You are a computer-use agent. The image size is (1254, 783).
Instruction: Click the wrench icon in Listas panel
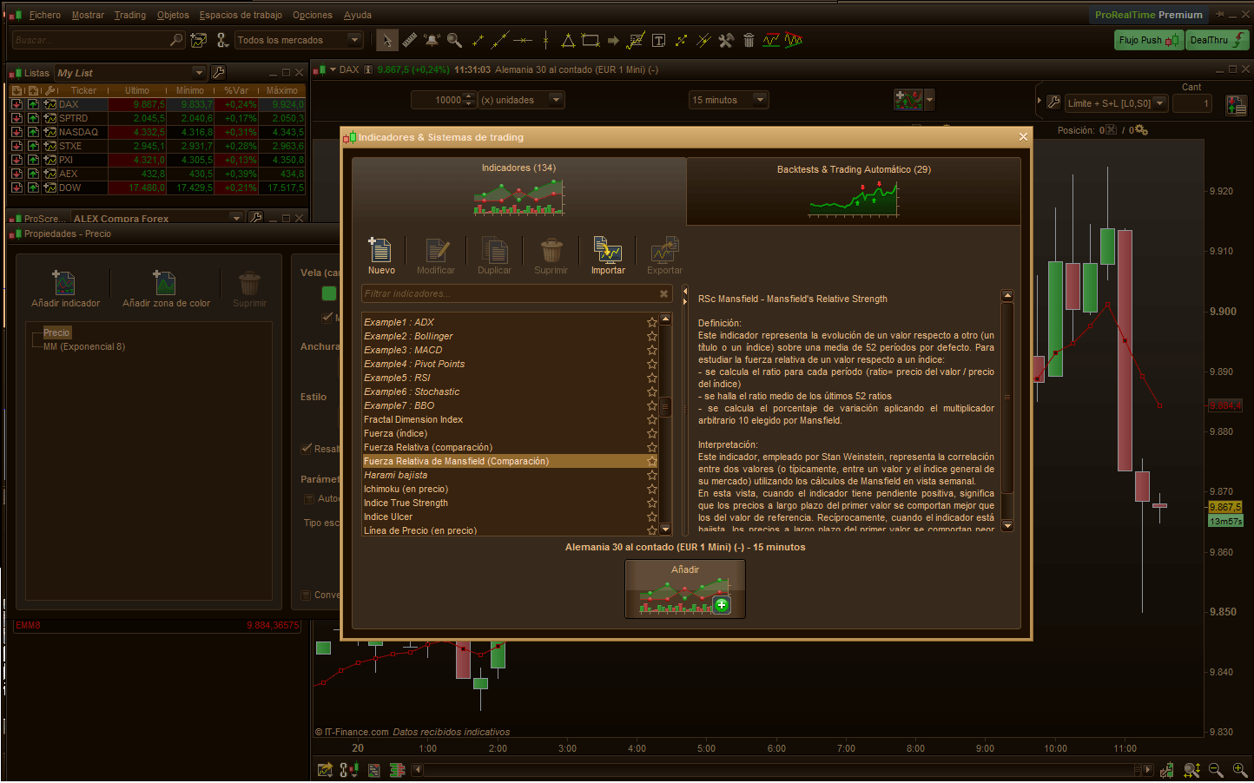coord(218,73)
